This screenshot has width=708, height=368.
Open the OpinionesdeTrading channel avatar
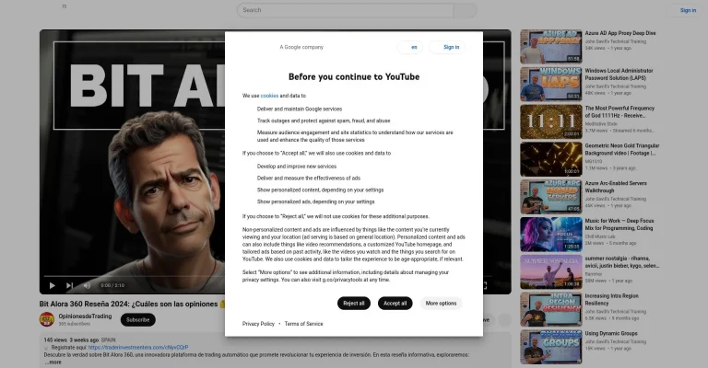(47, 319)
